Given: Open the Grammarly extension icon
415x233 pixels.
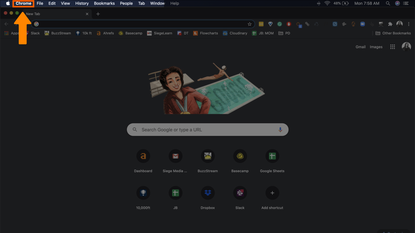Looking at the screenshot, I should [x=280, y=24].
